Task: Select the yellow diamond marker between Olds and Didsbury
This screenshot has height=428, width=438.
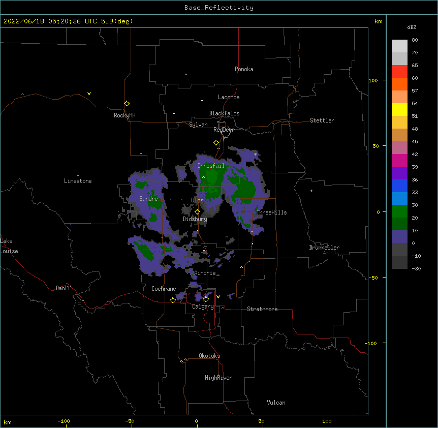Action: 197,212
